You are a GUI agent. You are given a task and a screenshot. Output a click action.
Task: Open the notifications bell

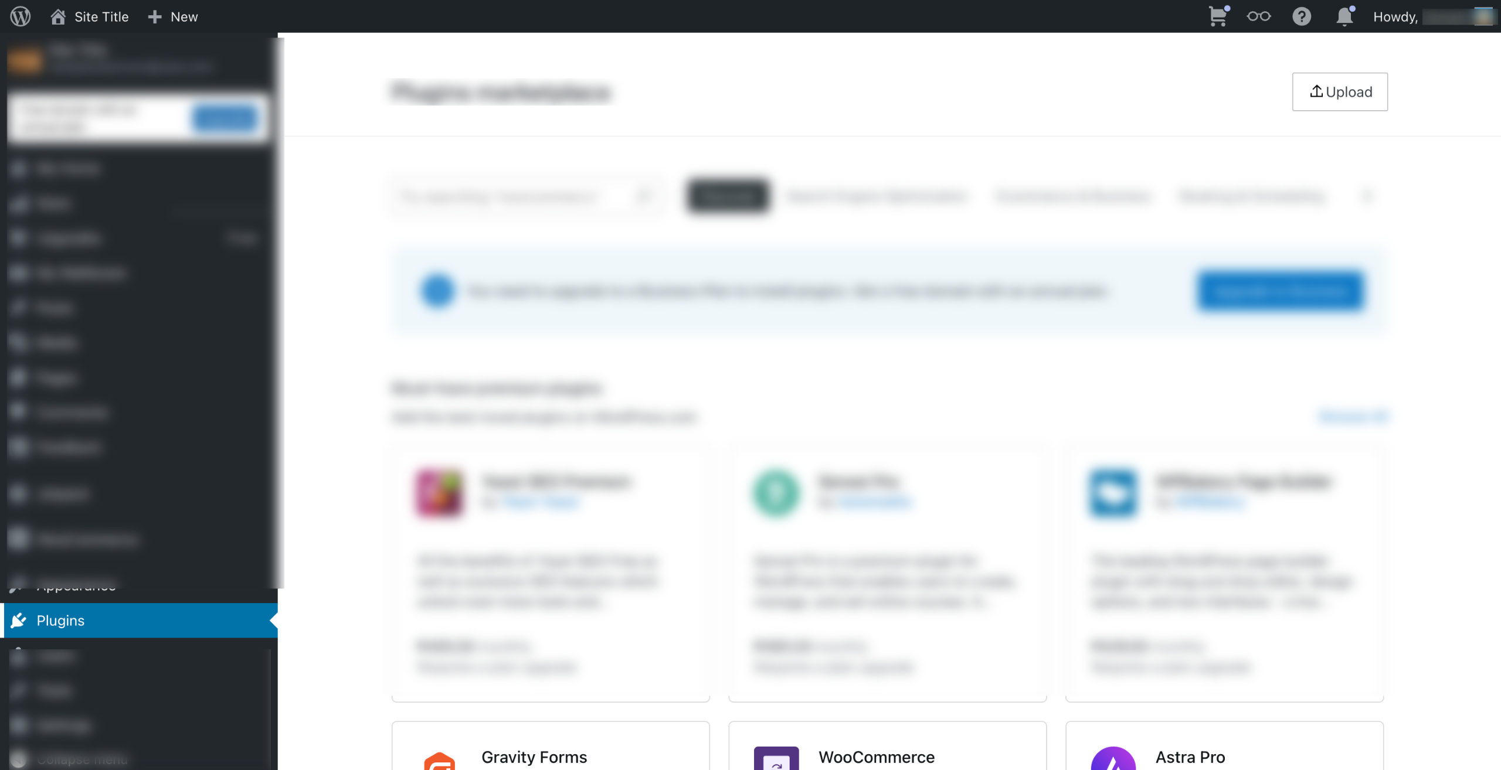pos(1344,16)
